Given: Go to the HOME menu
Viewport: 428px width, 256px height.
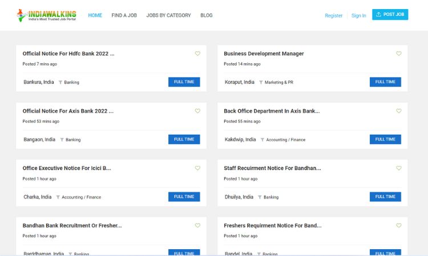Looking at the screenshot, I should tap(95, 15).
